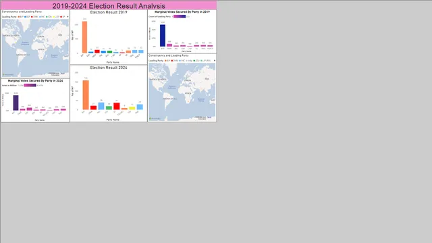Click the Microsoft Bing logo on upper-left map
432x243 pixels.
[x=8, y=75]
